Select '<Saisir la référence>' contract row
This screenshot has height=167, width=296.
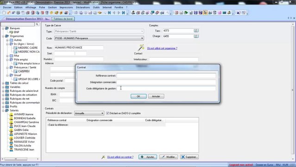point(106,125)
